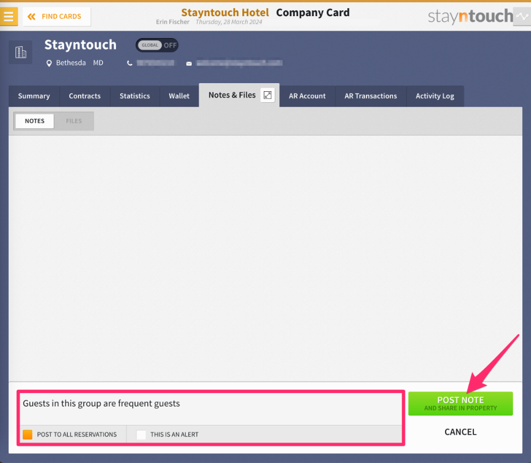
Task: Select the Notes & Files tab
Action: point(232,95)
